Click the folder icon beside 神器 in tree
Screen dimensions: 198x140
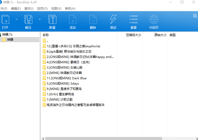pyautogui.click(x=4, y=40)
